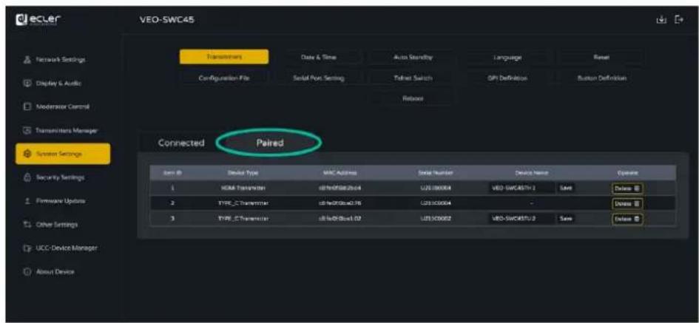Open GPI Definition settings
The height and width of the screenshot is (323, 699).
coord(507,78)
